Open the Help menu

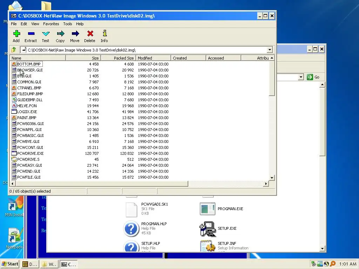pyautogui.click(x=80, y=24)
